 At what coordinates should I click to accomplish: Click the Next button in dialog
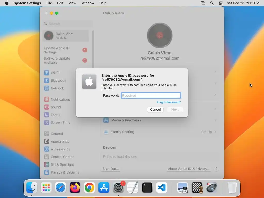175,109
